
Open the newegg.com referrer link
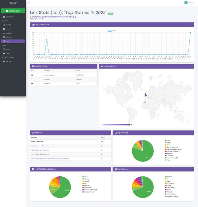pos(40,150)
